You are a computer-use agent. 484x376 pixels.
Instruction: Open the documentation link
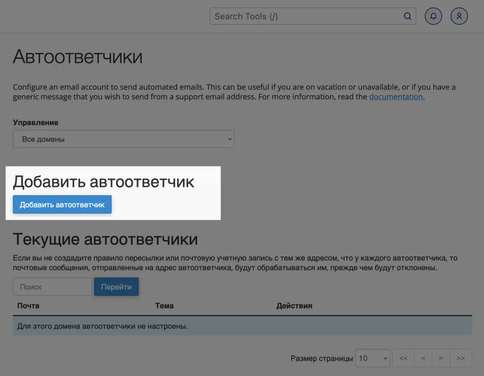click(x=396, y=96)
